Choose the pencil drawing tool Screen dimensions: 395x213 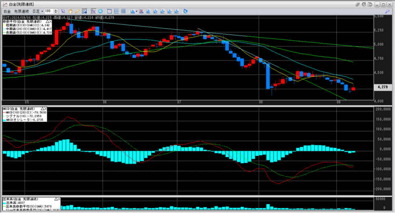[77, 11]
